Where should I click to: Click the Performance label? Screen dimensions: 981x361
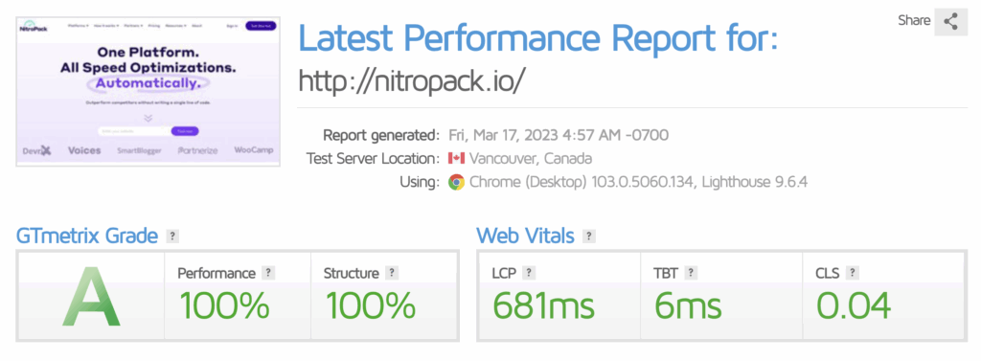(x=217, y=274)
